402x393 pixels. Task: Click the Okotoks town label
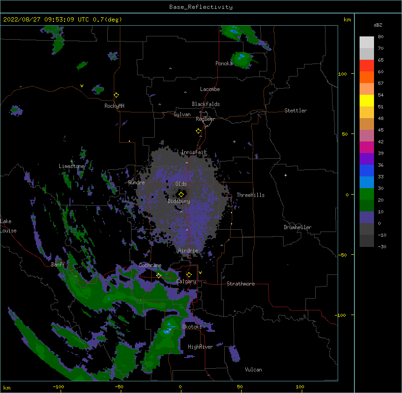tap(192, 327)
